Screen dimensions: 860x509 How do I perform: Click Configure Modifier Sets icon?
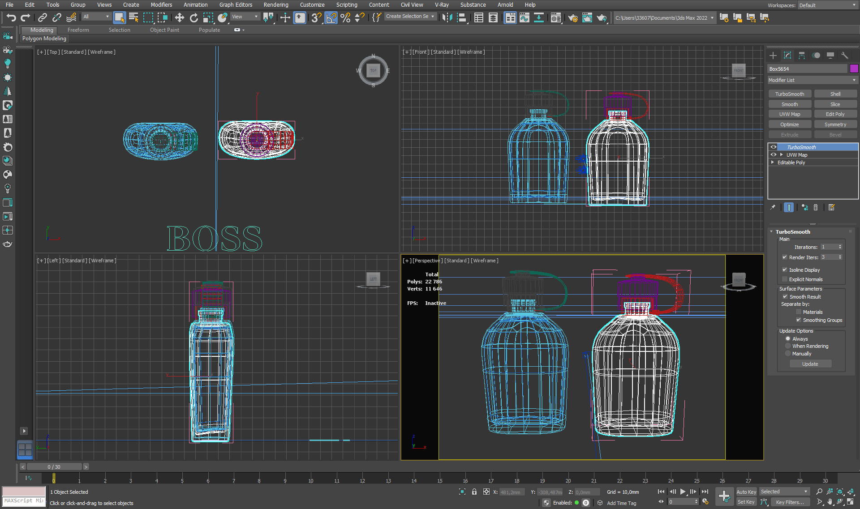coord(832,207)
